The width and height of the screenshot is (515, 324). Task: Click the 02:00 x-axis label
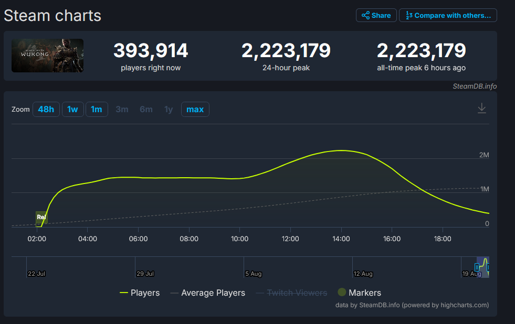(37, 239)
